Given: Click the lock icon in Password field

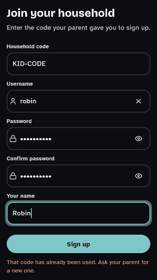Looking at the screenshot, I should point(13,139).
